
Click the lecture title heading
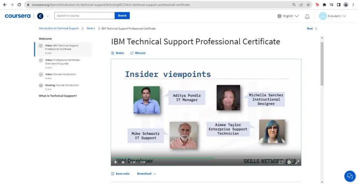pos(196,42)
